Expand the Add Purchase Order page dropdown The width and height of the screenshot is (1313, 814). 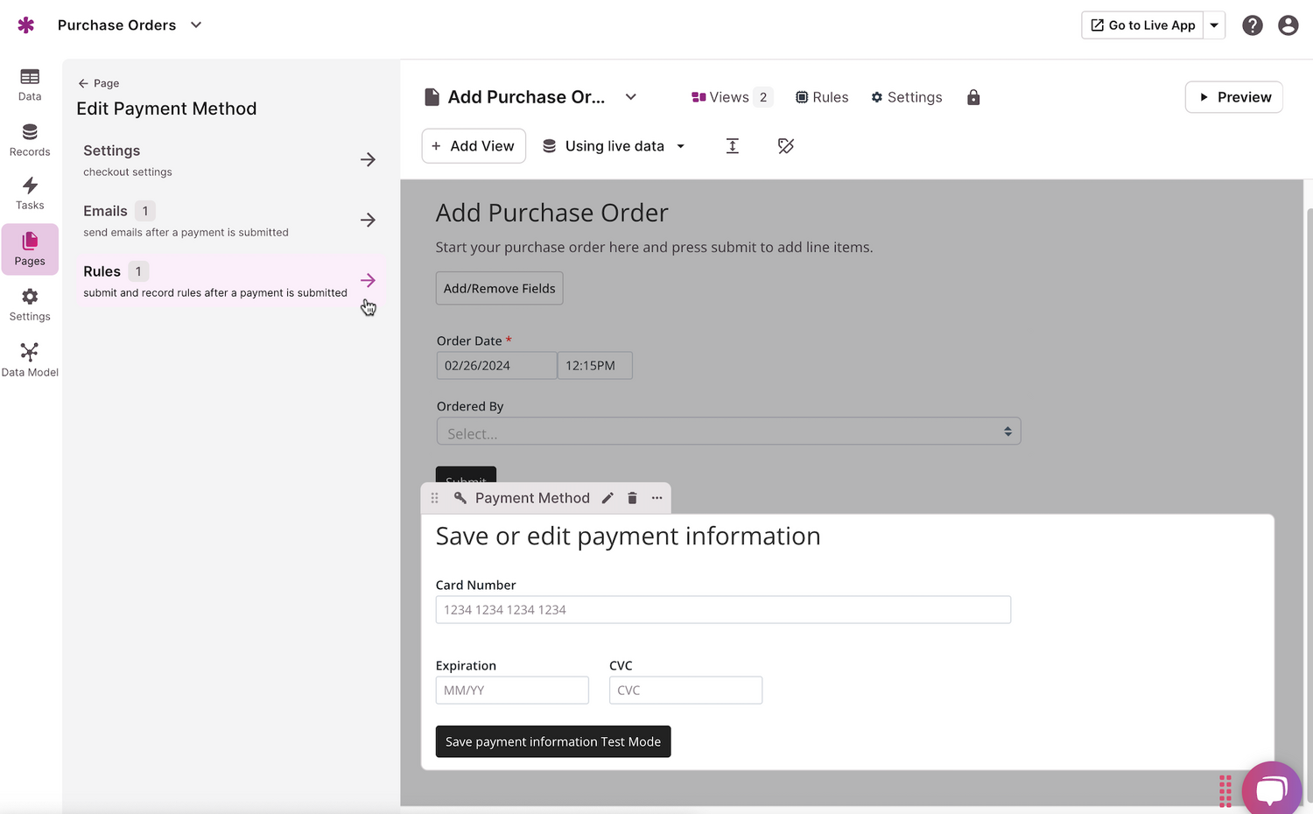click(x=630, y=97)
